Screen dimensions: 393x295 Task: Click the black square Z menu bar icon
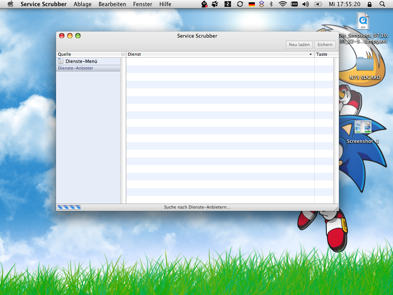click(x=228, y=4)
